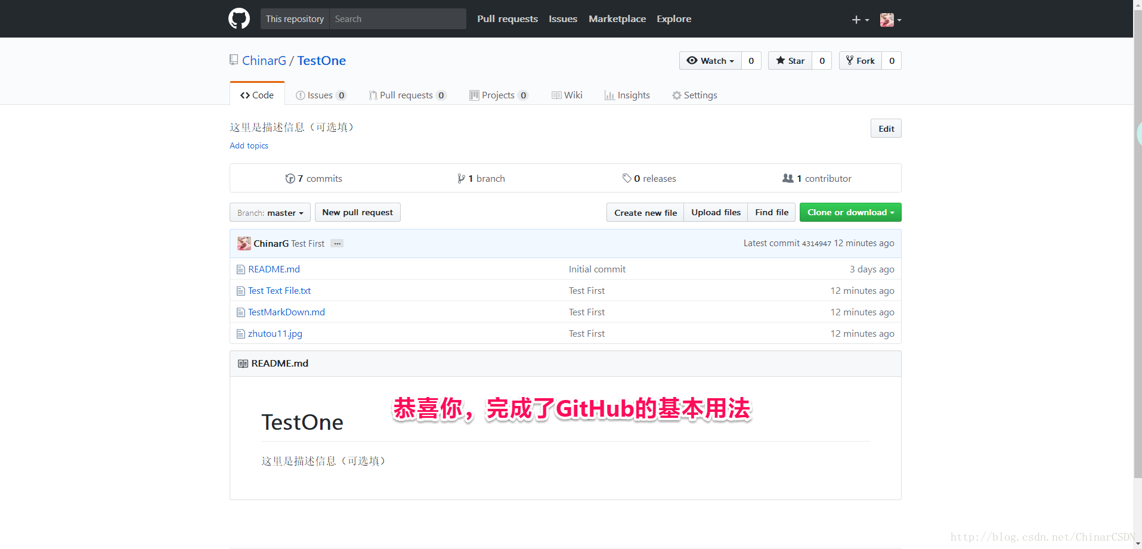This screenshot has width=1142, height=549.
Task: Open Explore in the top navigation
Action: point(674,18)
